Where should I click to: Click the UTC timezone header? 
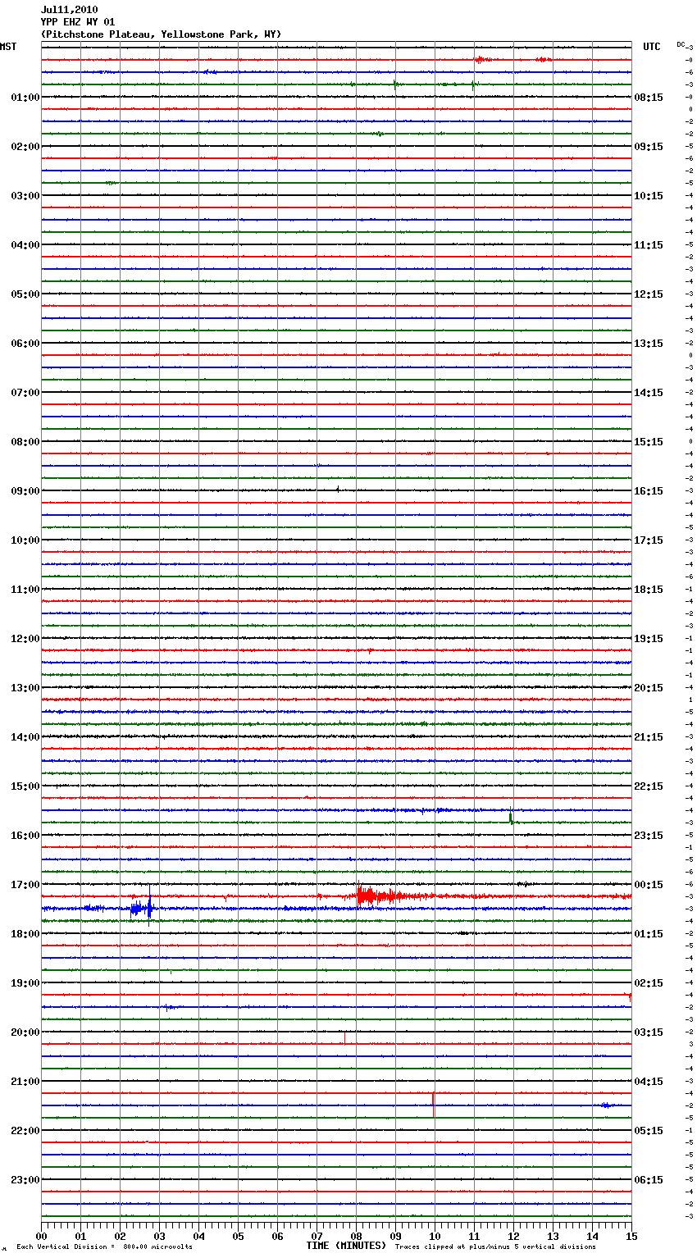point(651,47)
